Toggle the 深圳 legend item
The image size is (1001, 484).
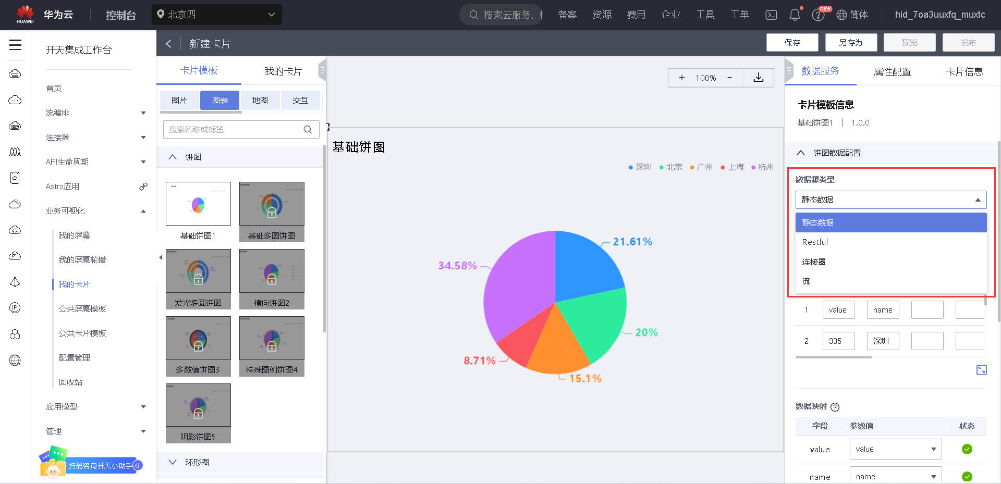pyautogui.click(x=640, y=167)
